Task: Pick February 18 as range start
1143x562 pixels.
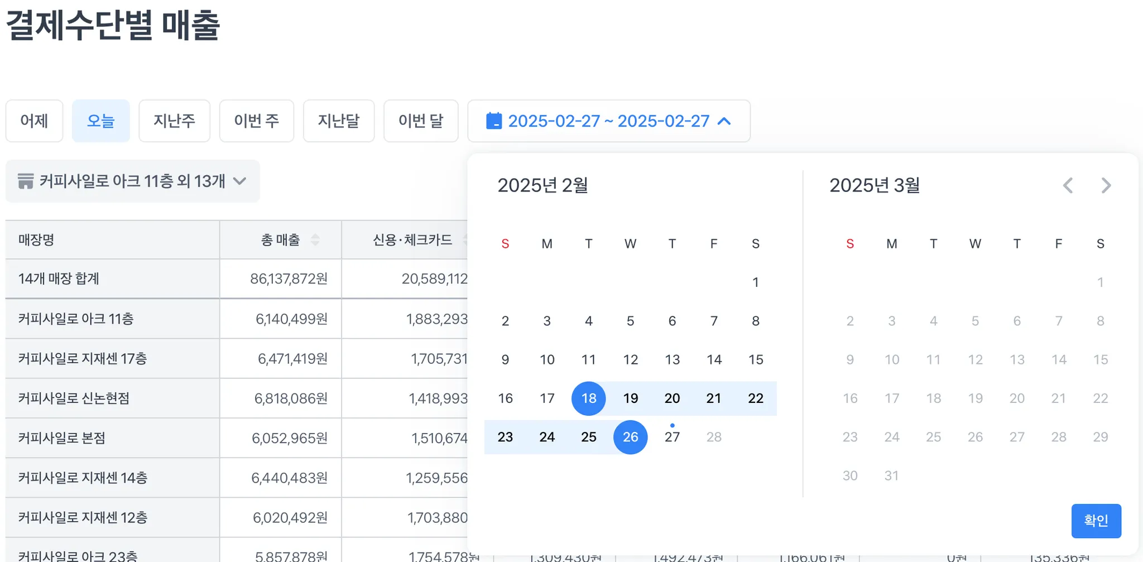Action: pyautogui.click(x=588, y=398)
